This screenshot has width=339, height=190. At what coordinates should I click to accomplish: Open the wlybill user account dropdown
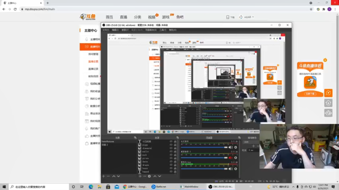[246, 17]
